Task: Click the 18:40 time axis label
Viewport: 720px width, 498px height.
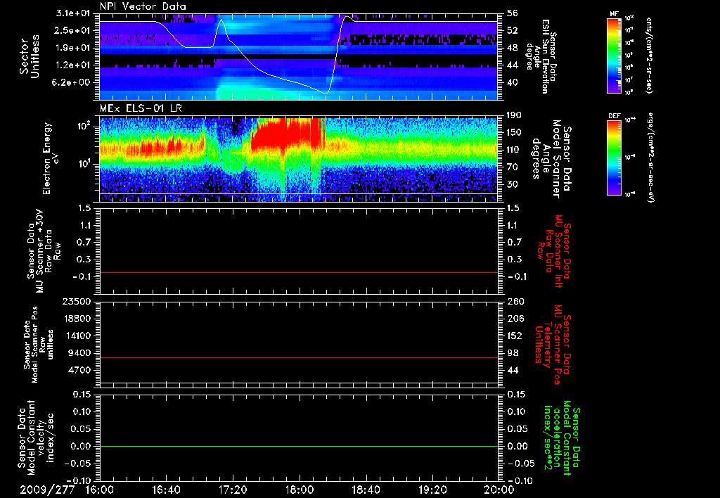Action: click(366, 490)
